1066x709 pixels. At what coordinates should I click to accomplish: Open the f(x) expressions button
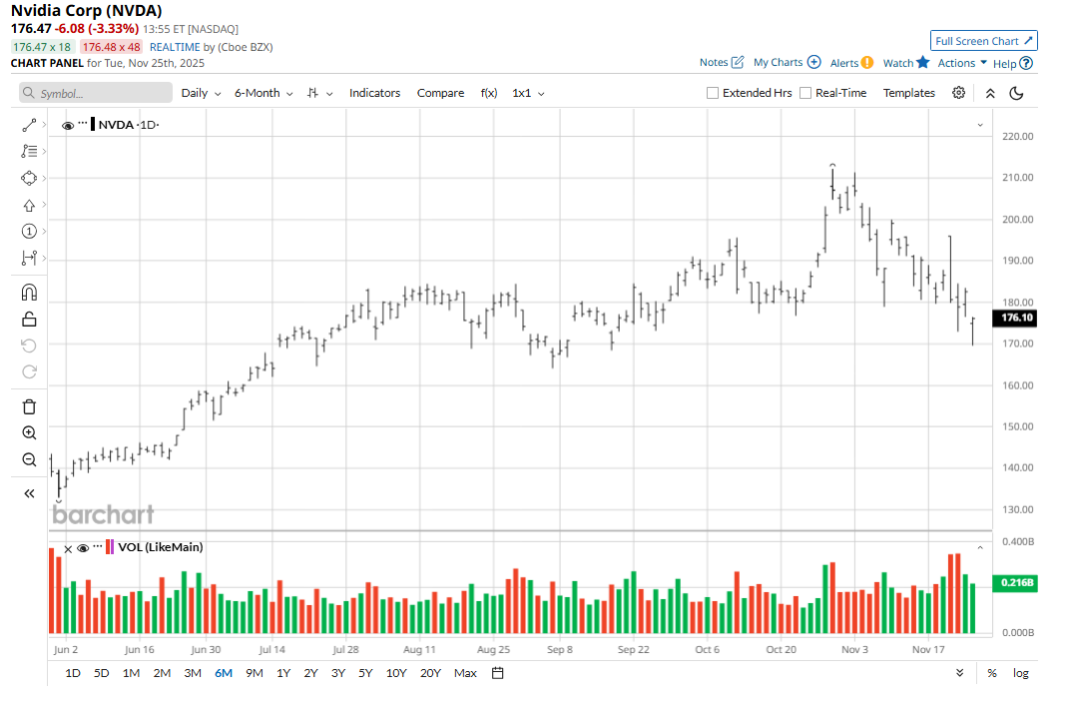pos(489,93)
